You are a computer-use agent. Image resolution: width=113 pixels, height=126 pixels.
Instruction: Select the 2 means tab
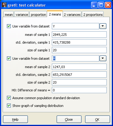(x=55, y=14)
